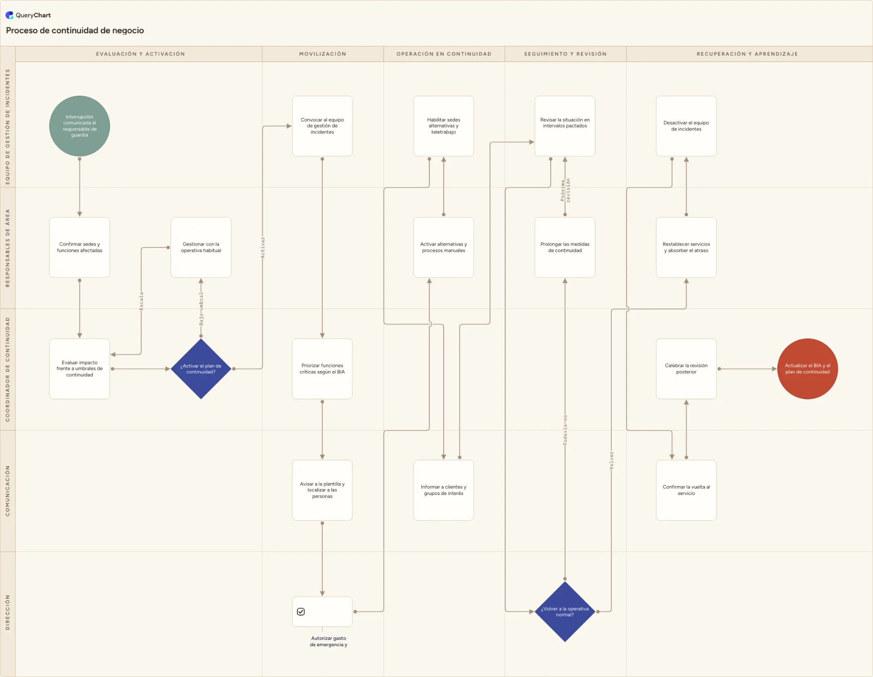Click the 'Coordinador de continuidad' lane label
Image resolution: width=873 pixels, height=677 pixels.
[x=7, y=369]
